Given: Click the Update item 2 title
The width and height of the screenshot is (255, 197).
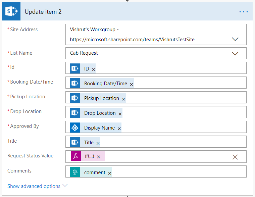Looking at the screenshot, I should 43,12.
